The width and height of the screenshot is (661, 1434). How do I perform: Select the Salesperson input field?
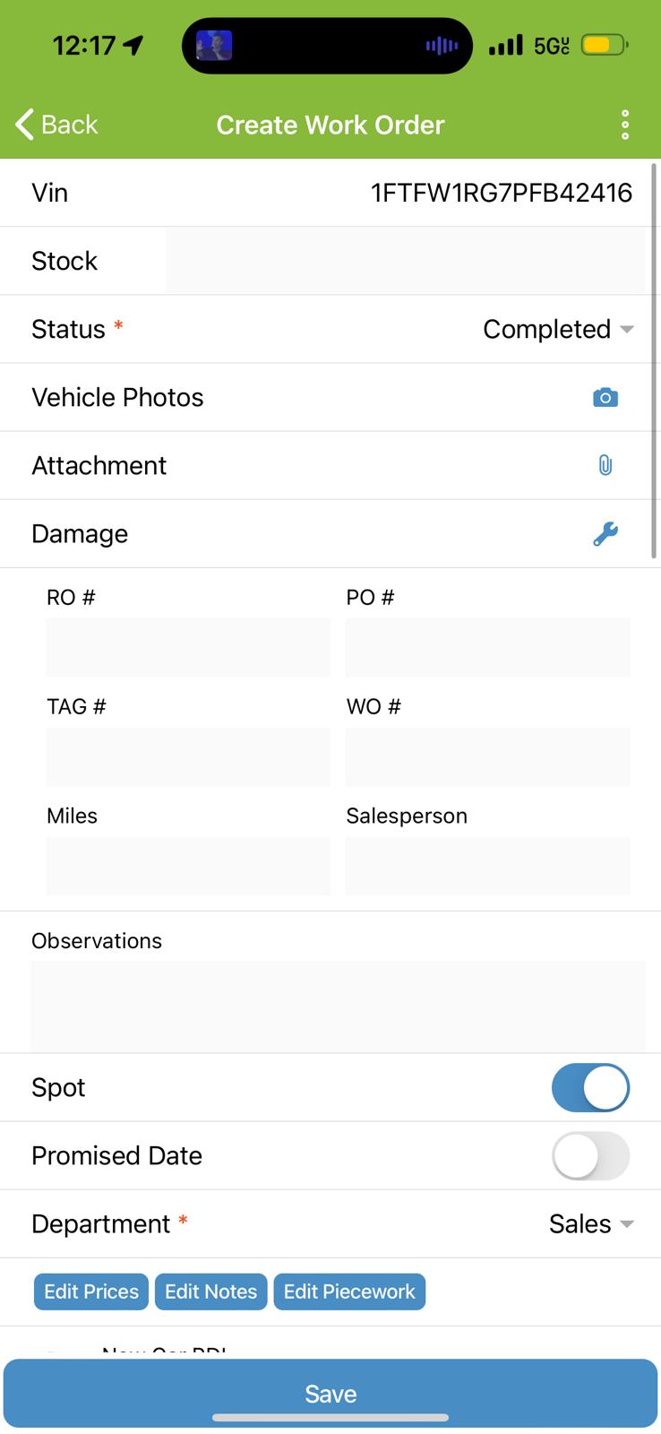pos(488,866)
